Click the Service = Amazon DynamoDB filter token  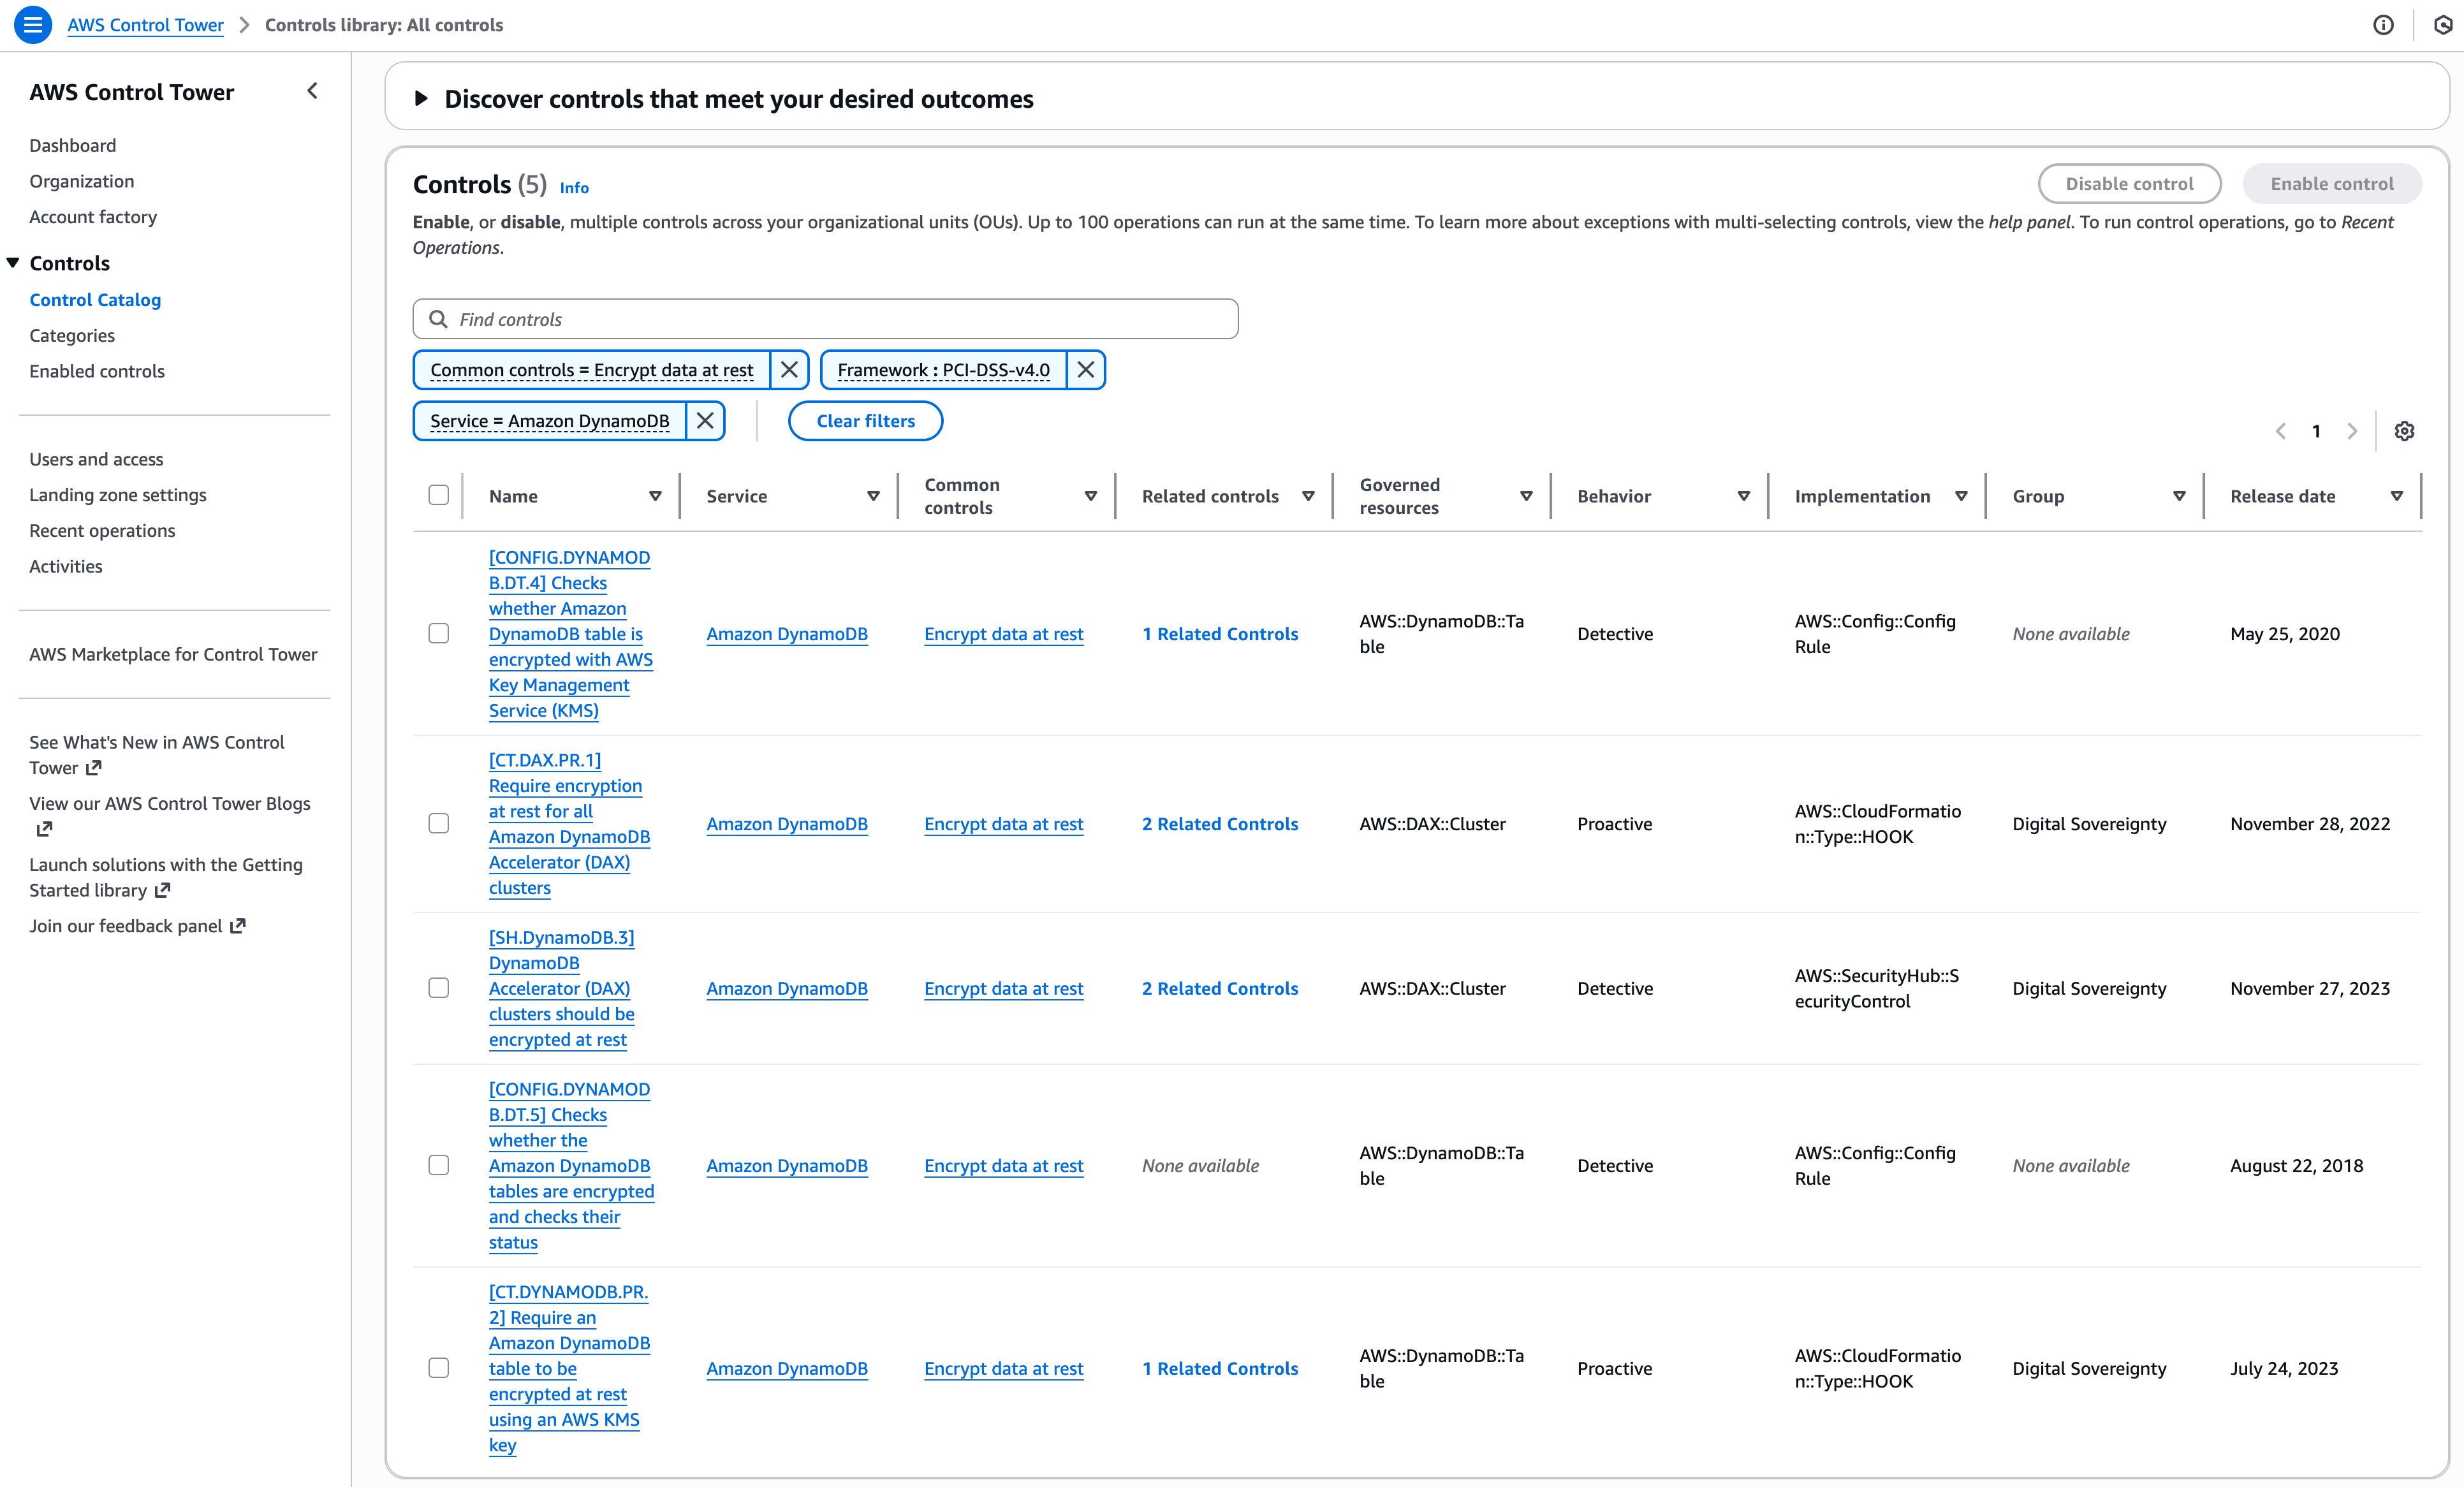click(x=550, y=421)
